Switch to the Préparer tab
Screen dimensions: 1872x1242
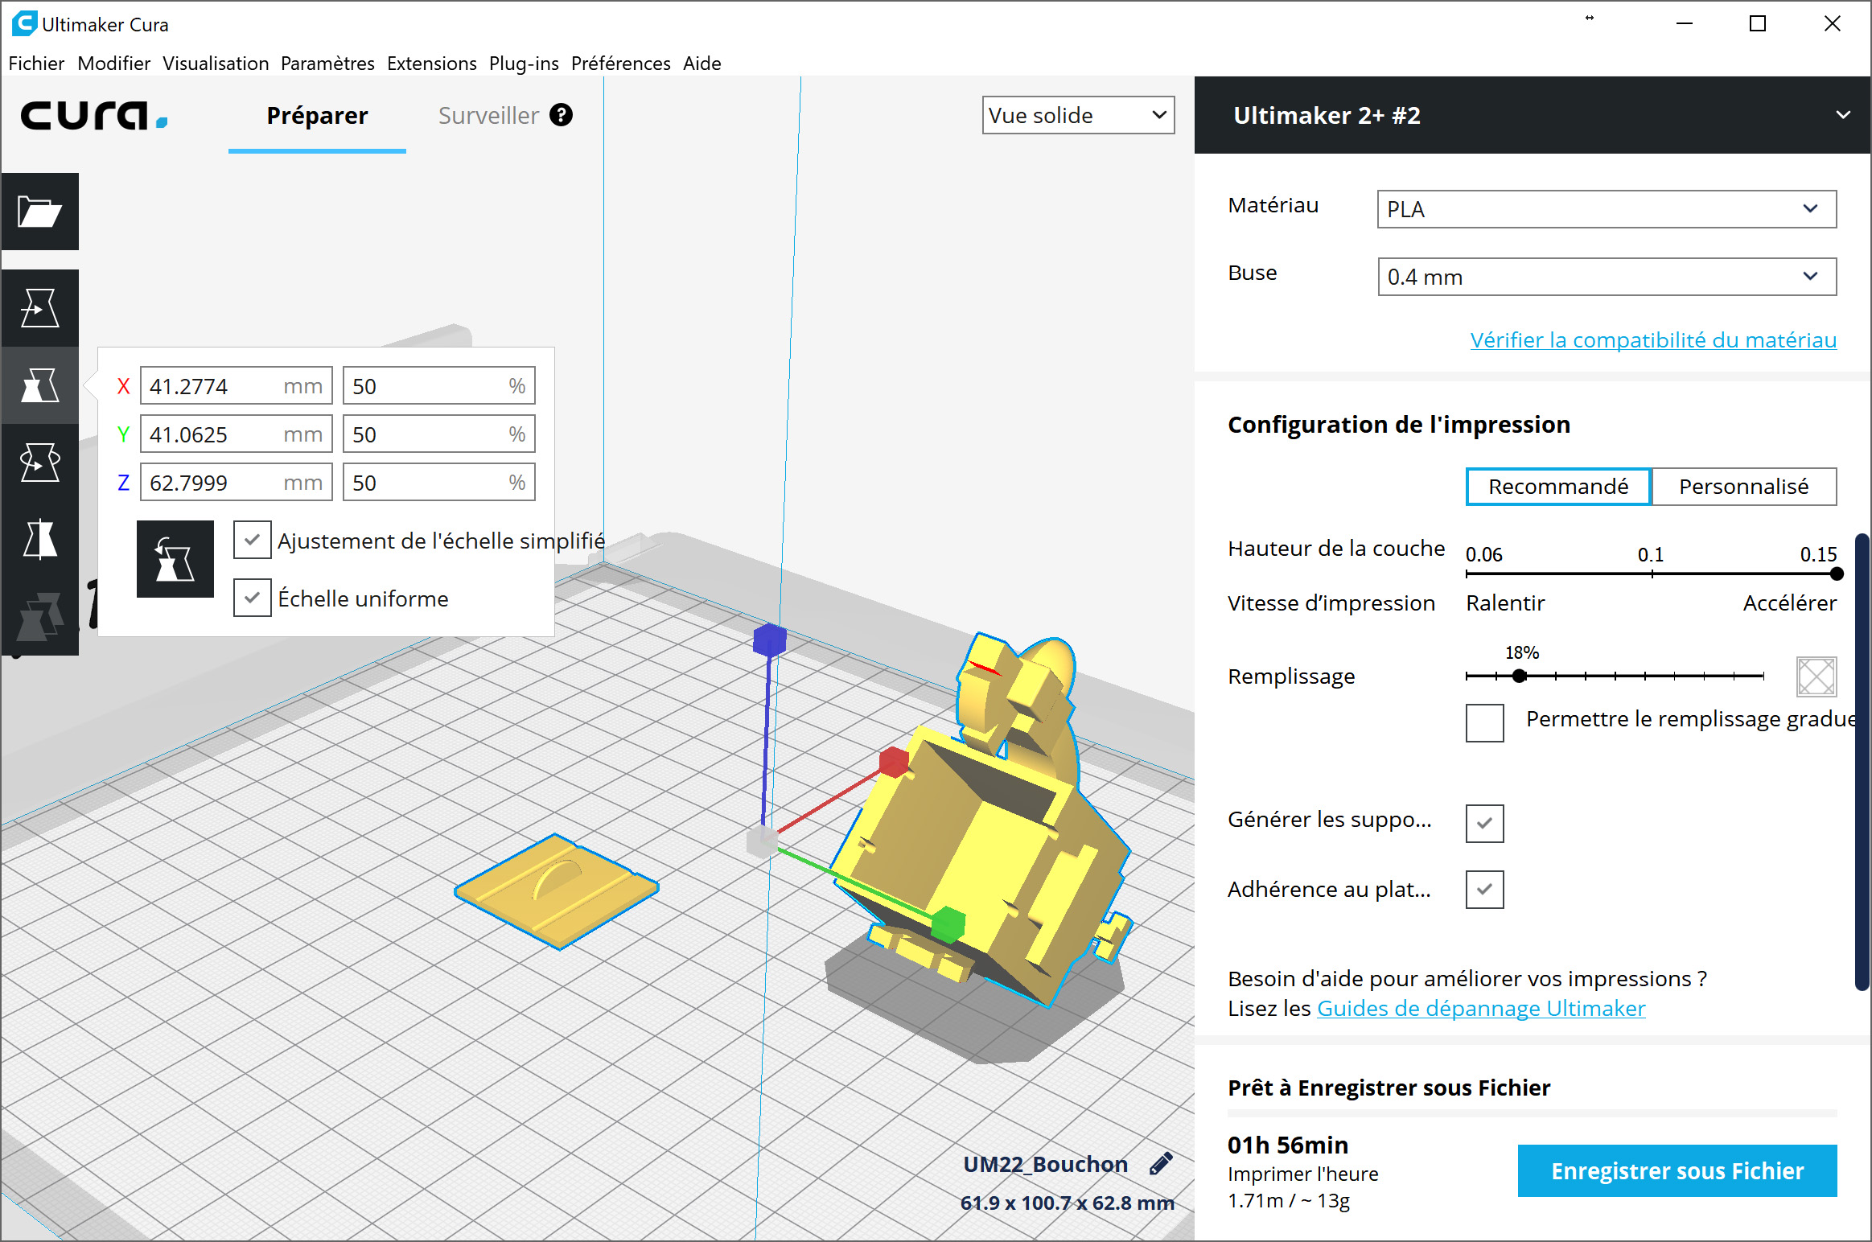click(x=317, y=115)
